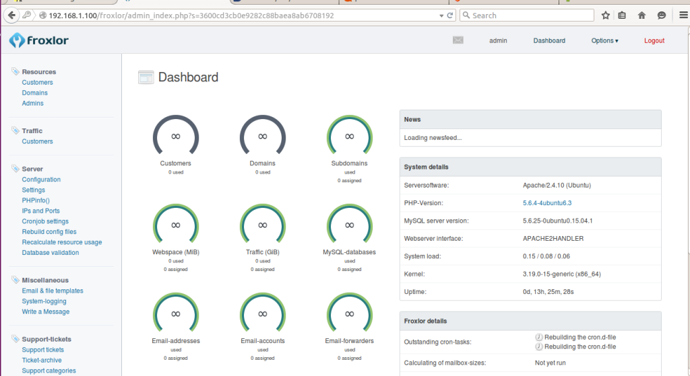Reload the page with the refresh icon
This screenshot has height=376, width=690.
tap(449, 15)
